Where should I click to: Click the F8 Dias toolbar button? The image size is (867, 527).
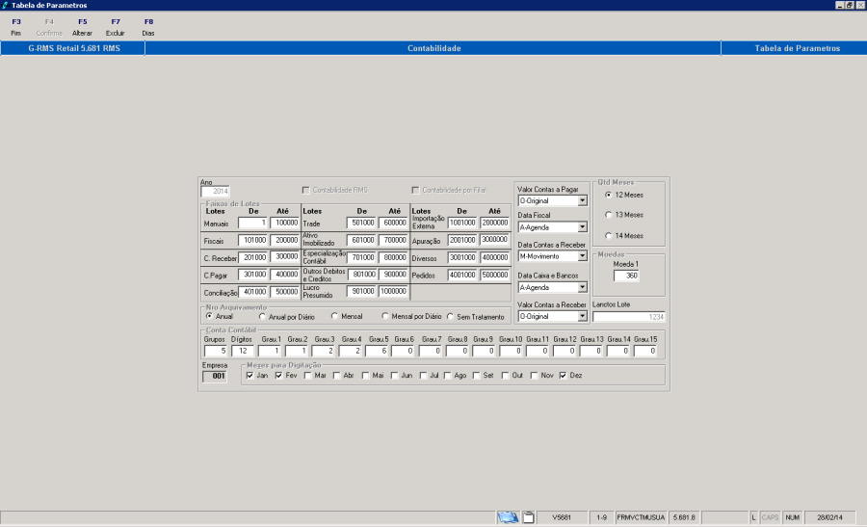pos(148,27)
